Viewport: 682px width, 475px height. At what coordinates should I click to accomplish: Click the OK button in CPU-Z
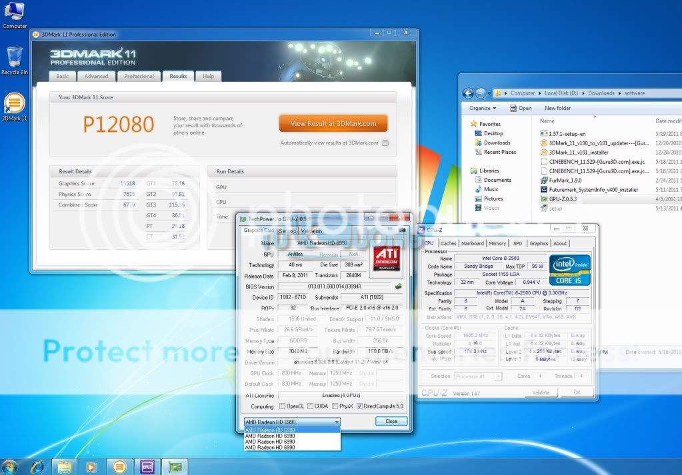(x=577, y=393)
